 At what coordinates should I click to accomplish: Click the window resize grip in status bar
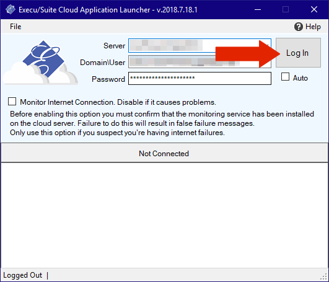point(324,277)
